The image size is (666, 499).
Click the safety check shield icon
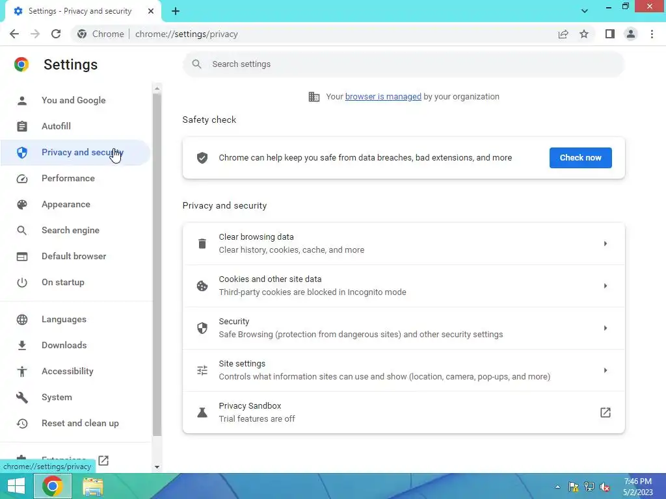[202, 158]
